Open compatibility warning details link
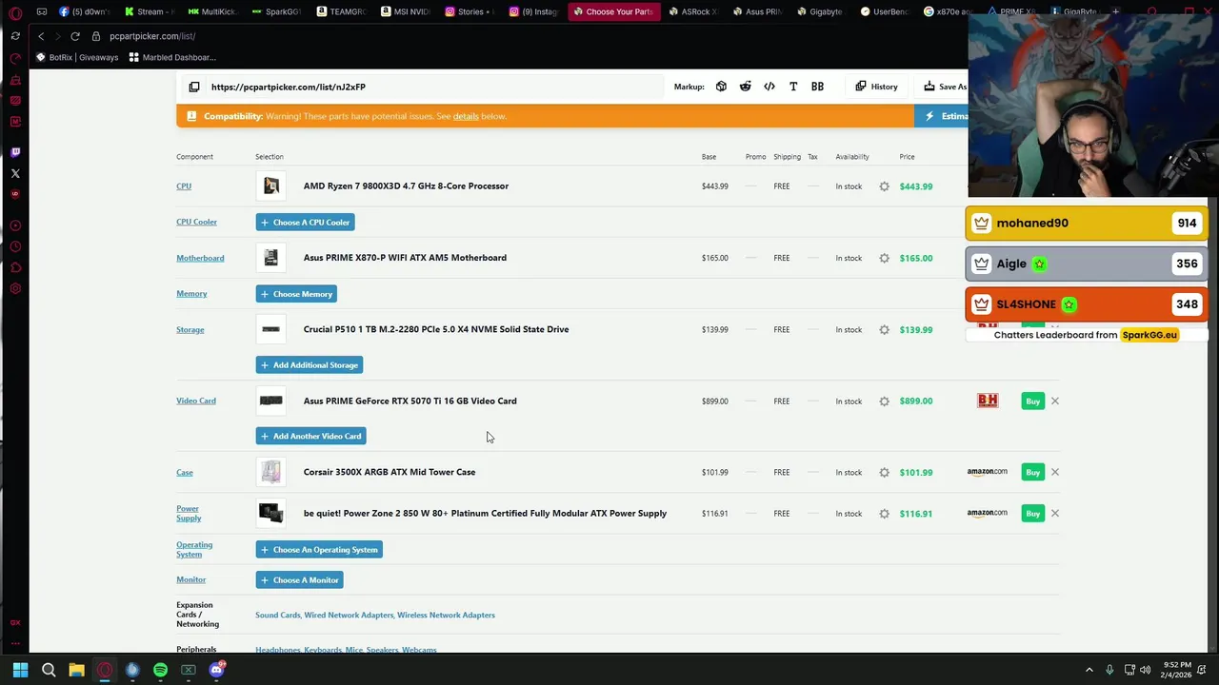1219x685 pixels. 466,116
